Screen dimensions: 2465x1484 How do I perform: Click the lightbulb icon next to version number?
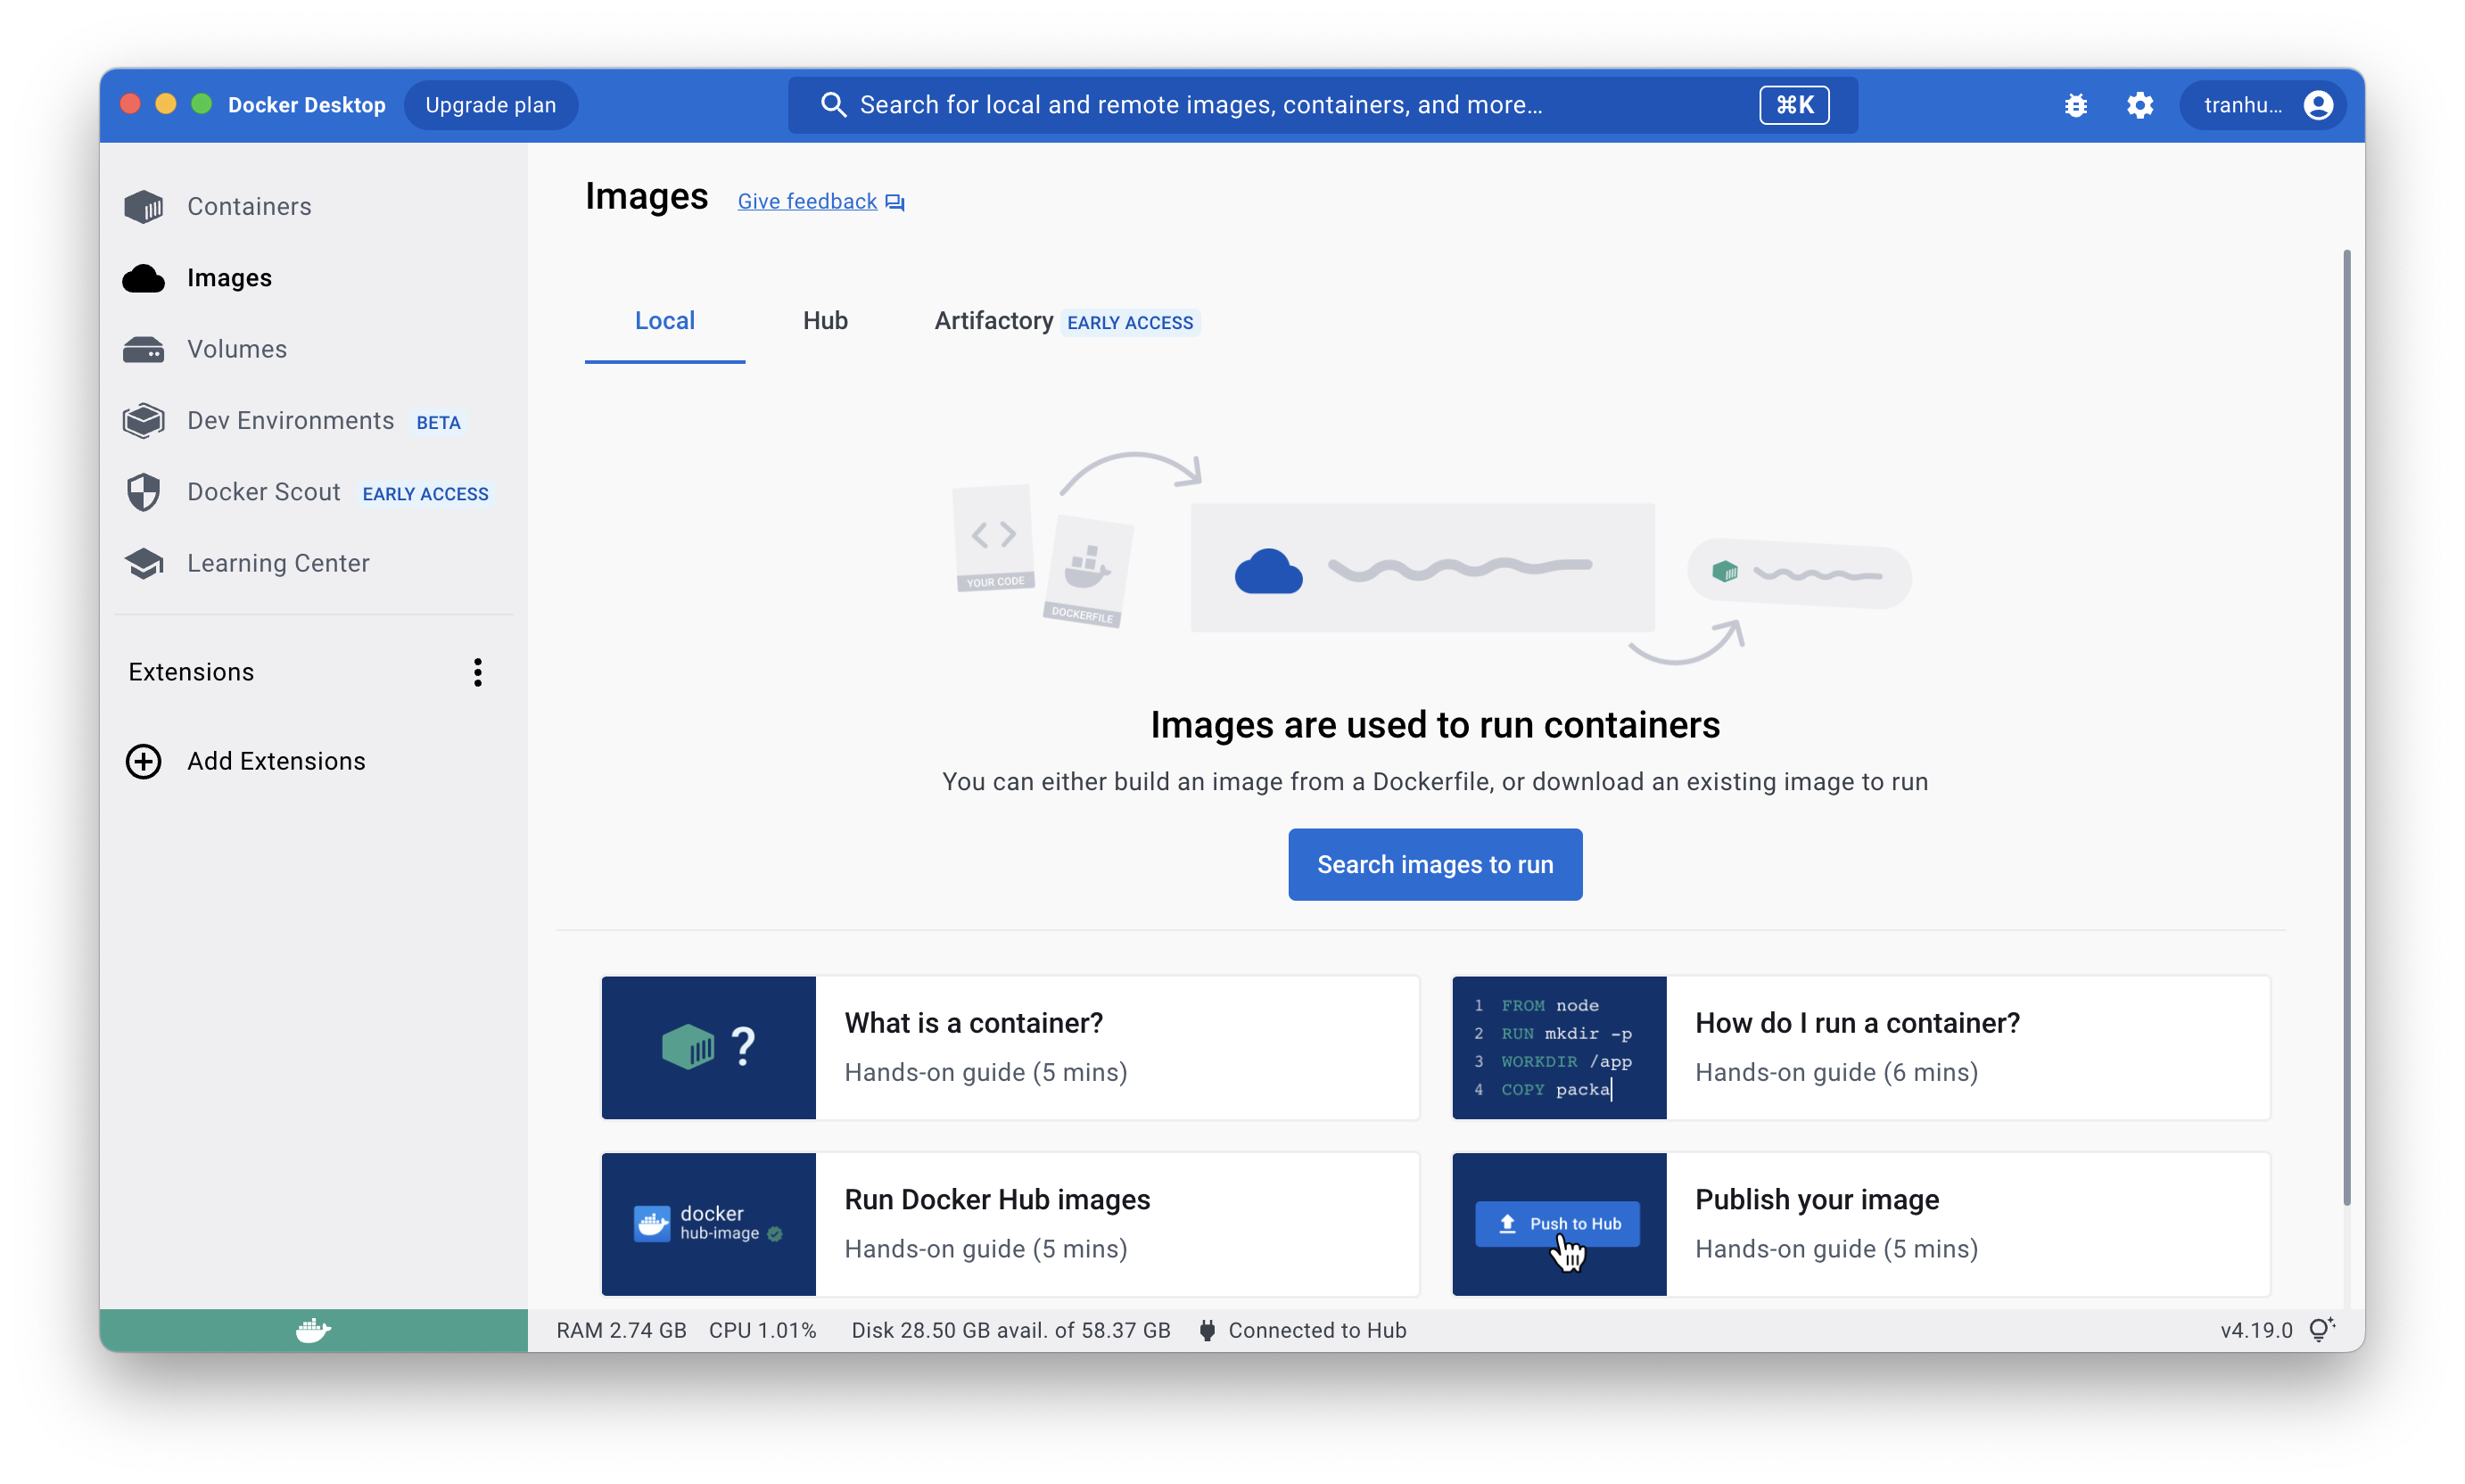2322,1329
